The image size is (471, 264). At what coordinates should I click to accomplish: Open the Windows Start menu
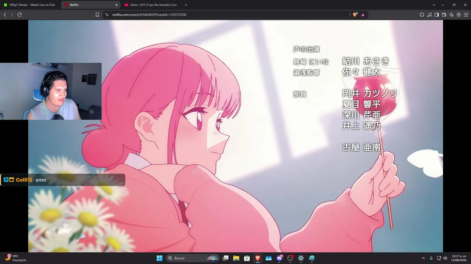point(159,258)
